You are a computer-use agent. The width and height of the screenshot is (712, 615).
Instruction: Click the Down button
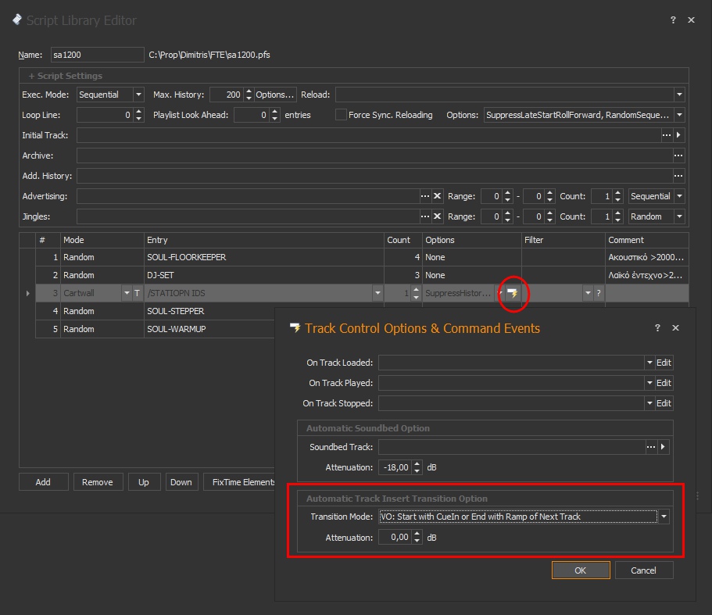pyautogui.click(x=181, y=482)
